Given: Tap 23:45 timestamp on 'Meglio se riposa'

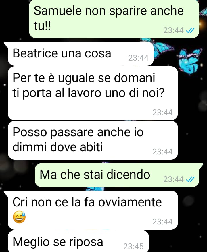Looking at the screenshot, I should [x=133, y=246].
